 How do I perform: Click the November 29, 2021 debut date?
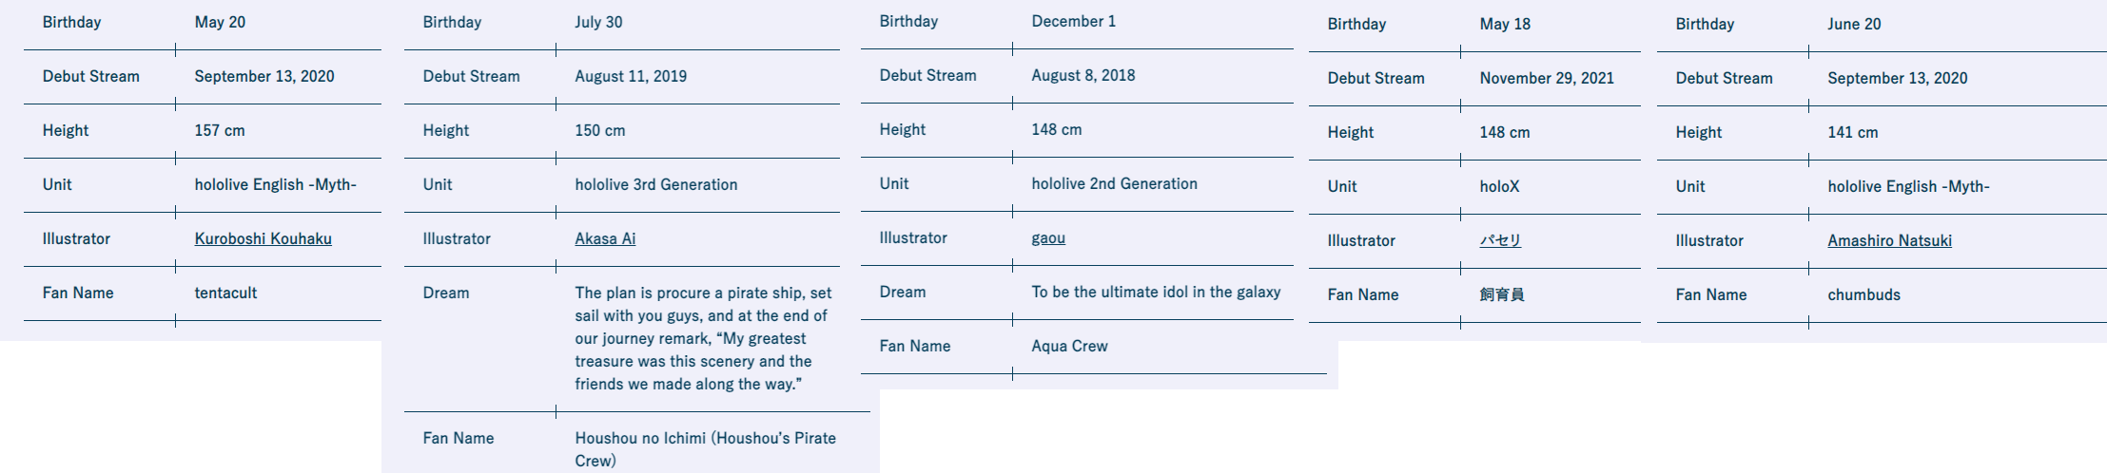(x=1547, y=78)
